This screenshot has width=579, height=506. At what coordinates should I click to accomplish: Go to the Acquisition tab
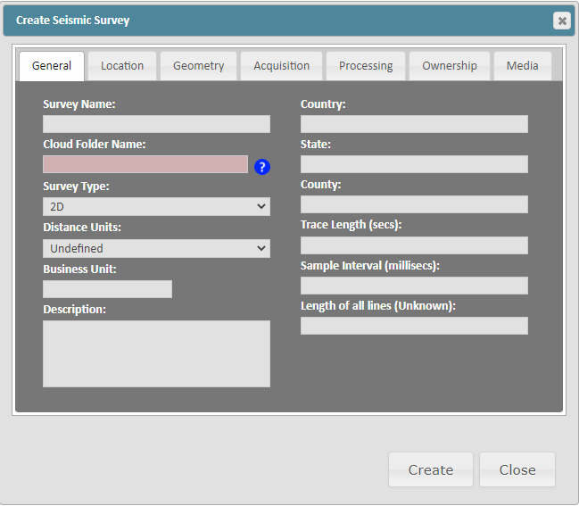[x=281, y=66]
